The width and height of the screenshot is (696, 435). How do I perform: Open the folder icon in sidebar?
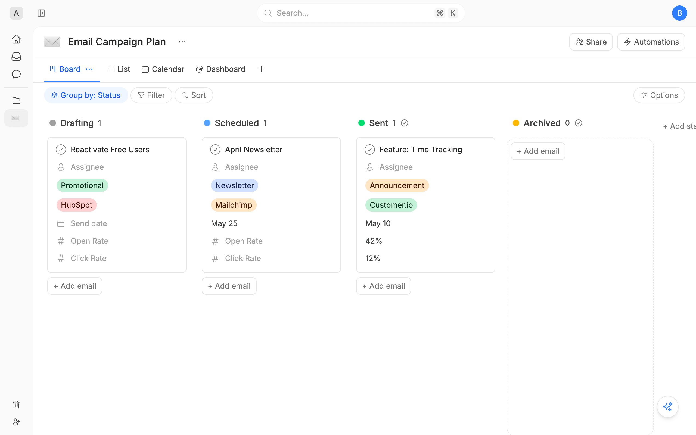(x=16, y=100)
